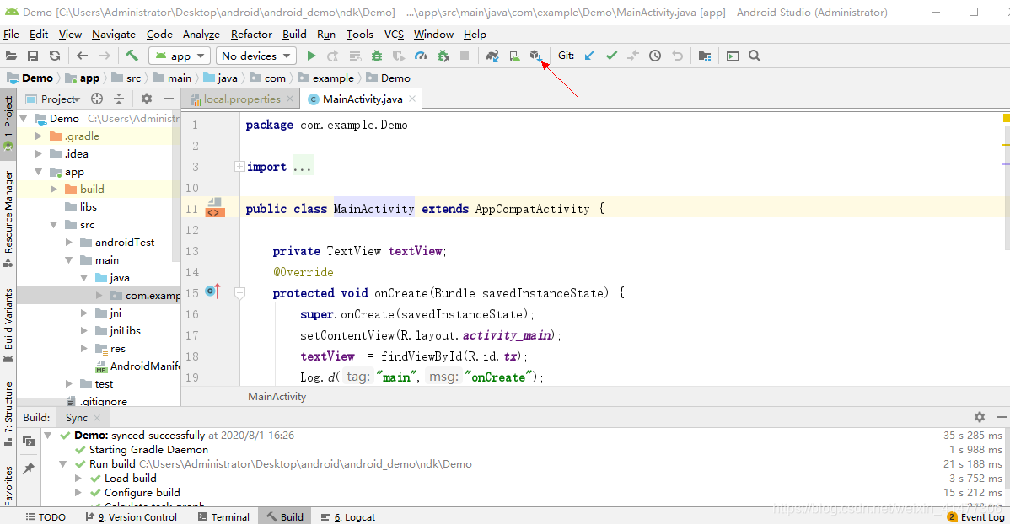Open the AVD Manager icon
The height and width of the screenshot is (524, 1010).
[x=514, y=56]
